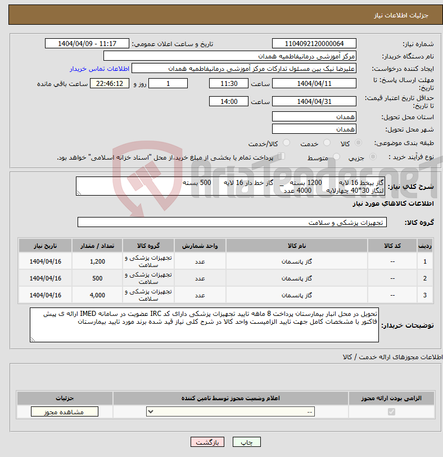
Task: Click the واحد شمارش column header
Action: [200, 246]
